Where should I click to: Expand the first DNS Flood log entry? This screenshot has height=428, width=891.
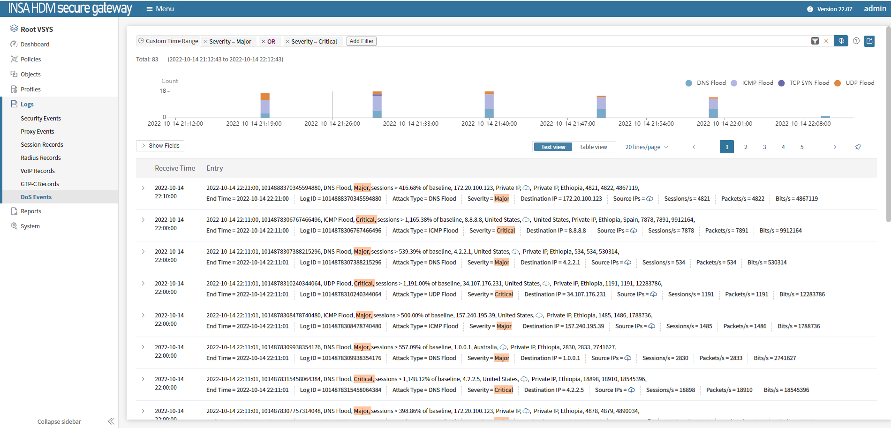[x=143, y=188]
